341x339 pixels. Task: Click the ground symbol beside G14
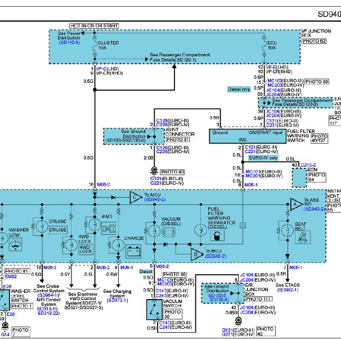coord(5,326)
